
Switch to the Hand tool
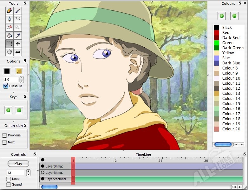click(9, 52)
